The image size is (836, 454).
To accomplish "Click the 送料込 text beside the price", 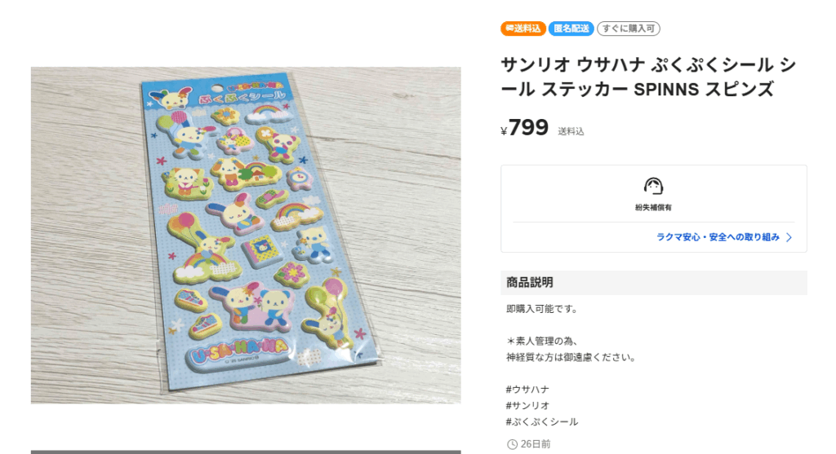I will click(x=571, y=131).
